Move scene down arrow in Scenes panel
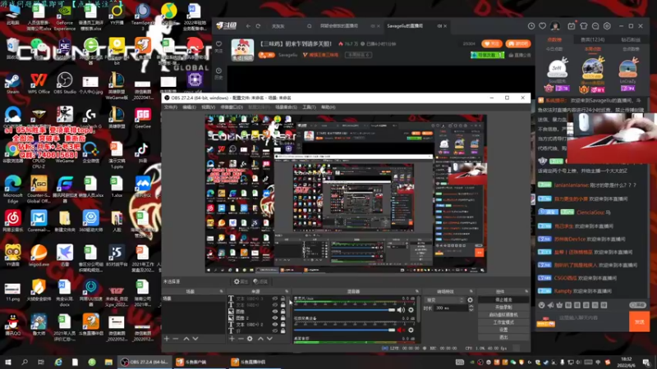Image resolution: width=657 pixels, height=369 pixels. 195,339
